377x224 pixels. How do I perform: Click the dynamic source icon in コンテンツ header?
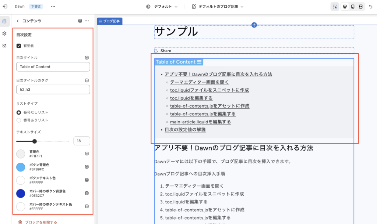point(80,21)
